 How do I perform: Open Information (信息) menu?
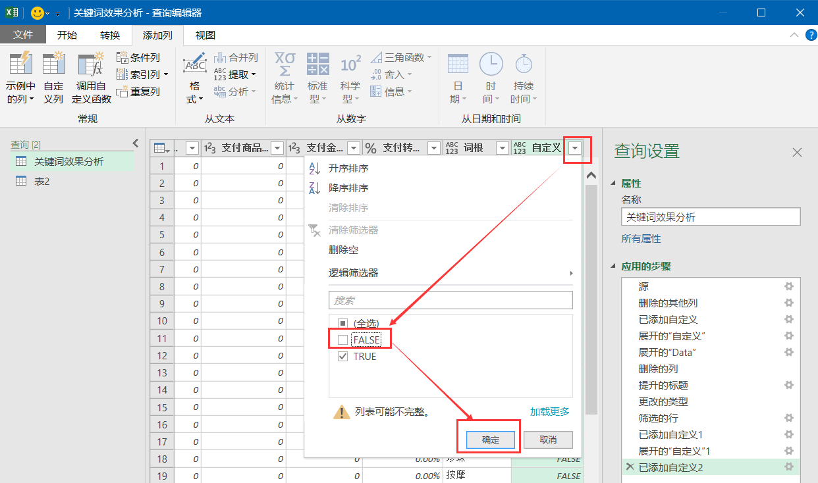click(x=391, y=91)
